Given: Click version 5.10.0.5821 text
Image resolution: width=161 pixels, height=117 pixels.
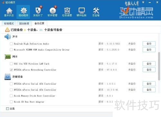Looking at the screenshot, I should (113, 44).
